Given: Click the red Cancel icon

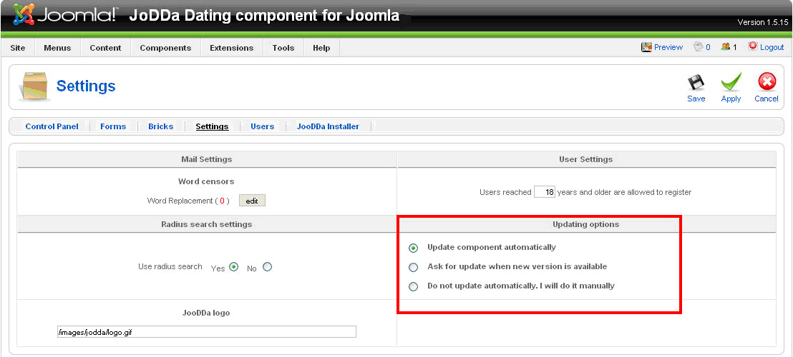Looking at the screenshot, I should [x=767, y=82].
